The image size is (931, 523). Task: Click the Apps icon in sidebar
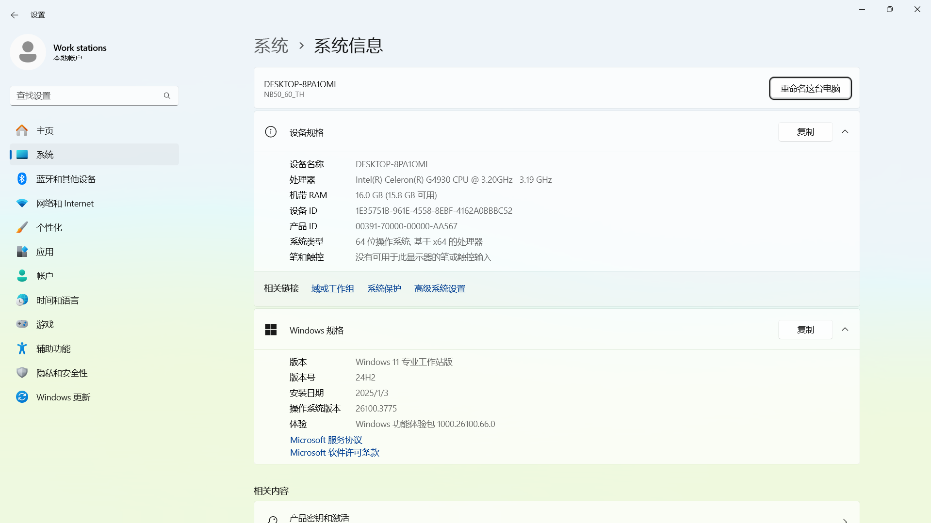coord(22,252)
